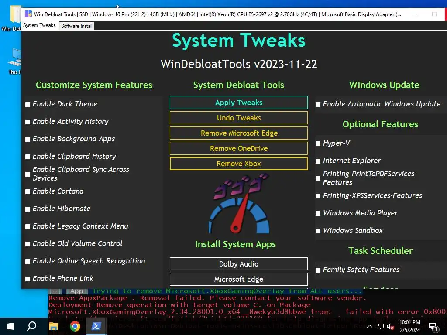Toggle Enable Clipboard History checkbox
This screenshot has height=335, width=447.
click(28, 157)
